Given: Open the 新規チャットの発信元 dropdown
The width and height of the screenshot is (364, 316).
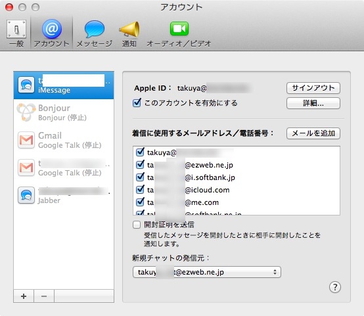Looking at the screenshot, I should tap(206, 272).
